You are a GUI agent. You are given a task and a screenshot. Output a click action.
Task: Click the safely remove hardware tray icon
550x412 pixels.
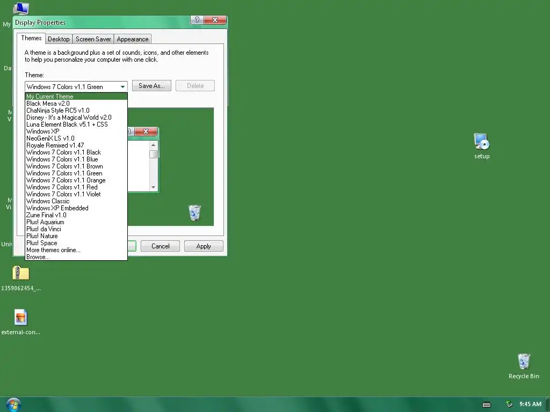(509, 404)
